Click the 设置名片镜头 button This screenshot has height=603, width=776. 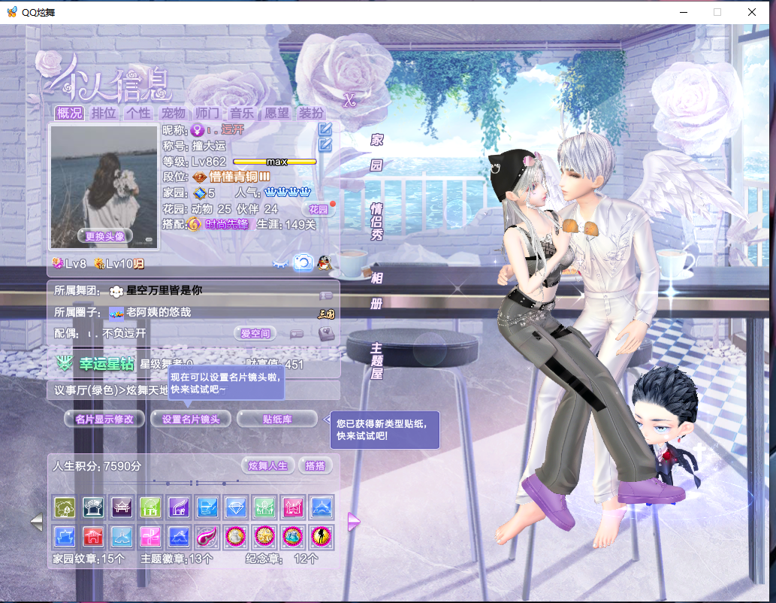(x=191, y=420)
